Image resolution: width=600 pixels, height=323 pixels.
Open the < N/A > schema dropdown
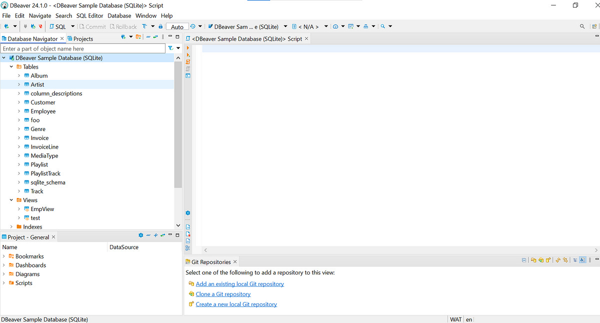tap(326, 26)
